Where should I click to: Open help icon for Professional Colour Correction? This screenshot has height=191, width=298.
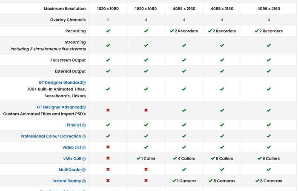tap(84, 137)
